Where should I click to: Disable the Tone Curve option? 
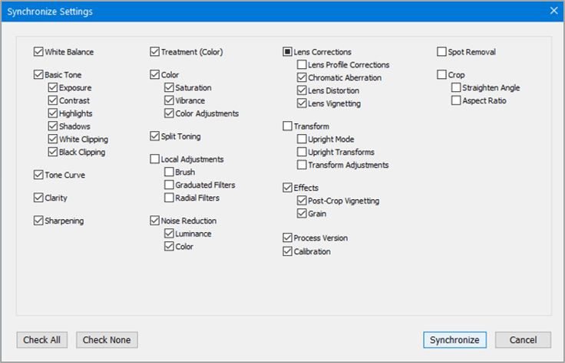38,175
